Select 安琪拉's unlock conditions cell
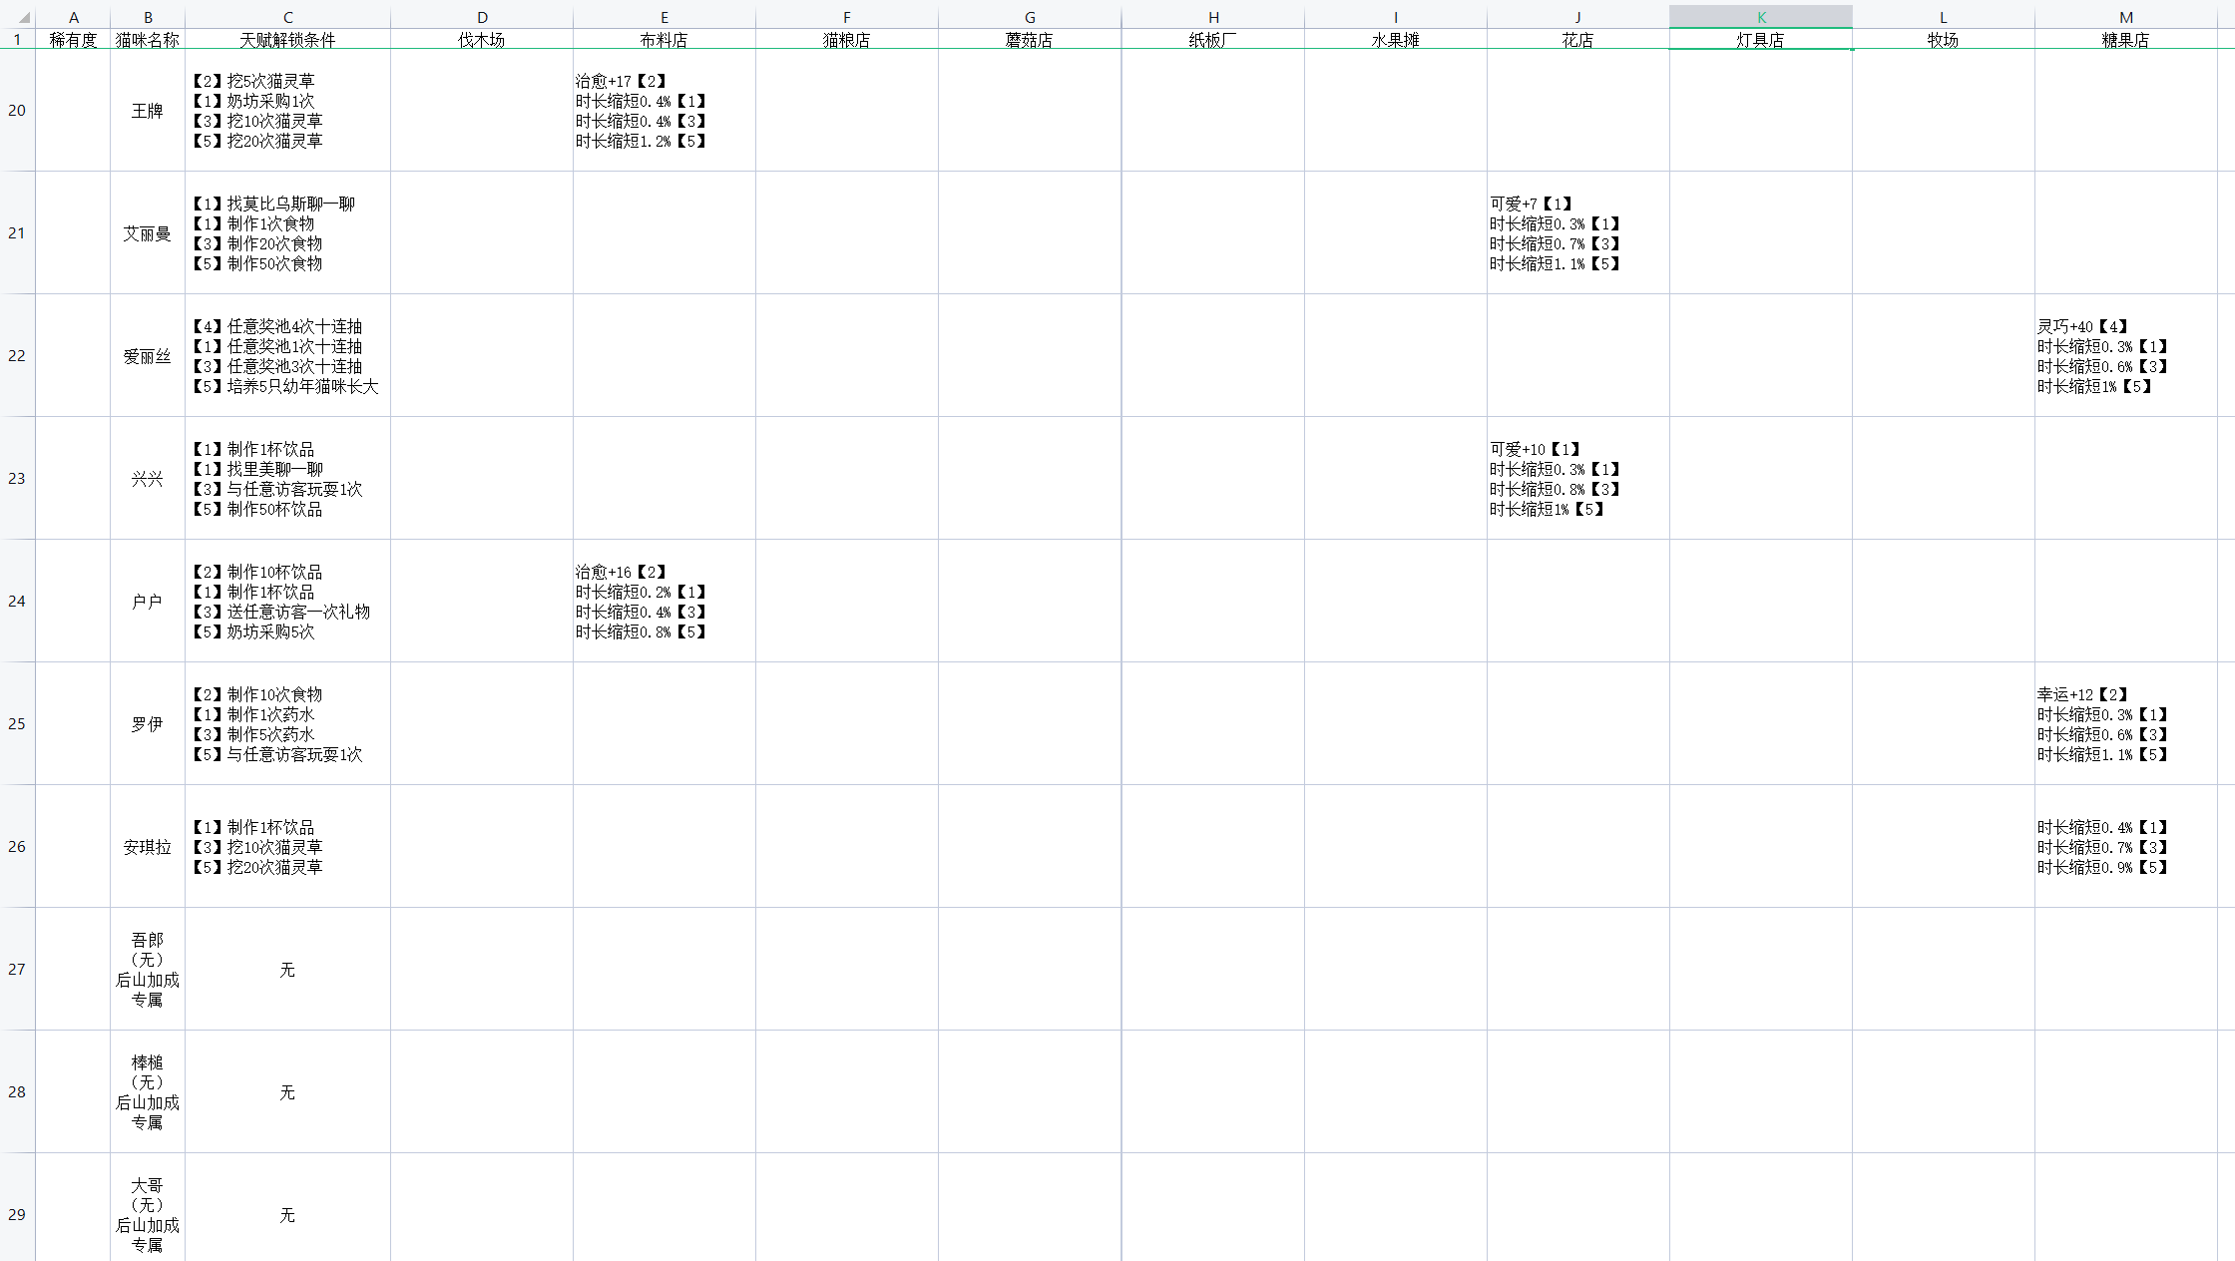This screenshot has height=1261, width=2235. [x=287, y=846]
